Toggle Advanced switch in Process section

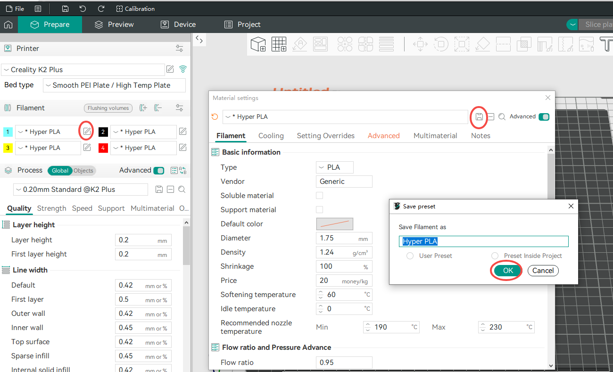(159, 170)
